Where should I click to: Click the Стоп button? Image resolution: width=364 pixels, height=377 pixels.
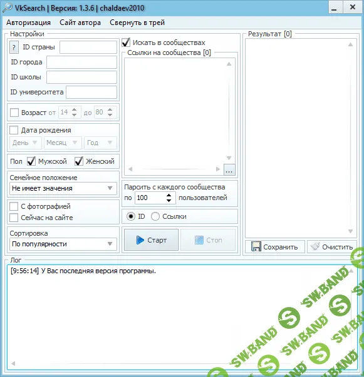point(208,240)
